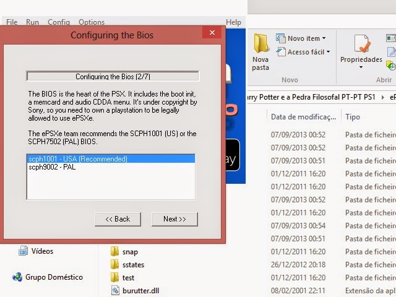396x297 pixels.
Task: Close the Configuring the Bios dialog
Action: coord(212,32)
